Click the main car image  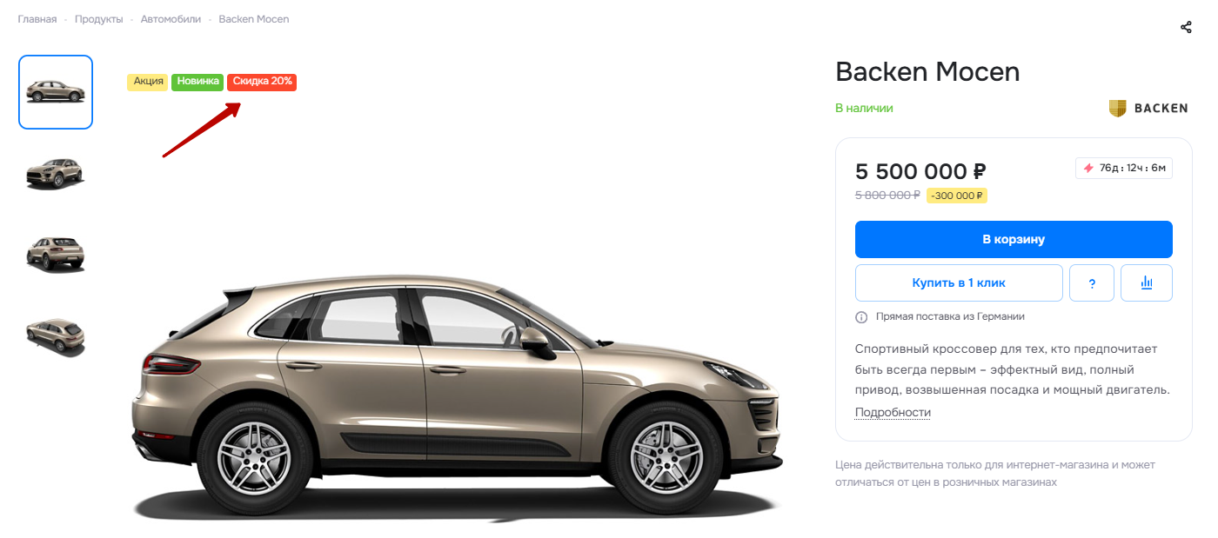(458, 395)
